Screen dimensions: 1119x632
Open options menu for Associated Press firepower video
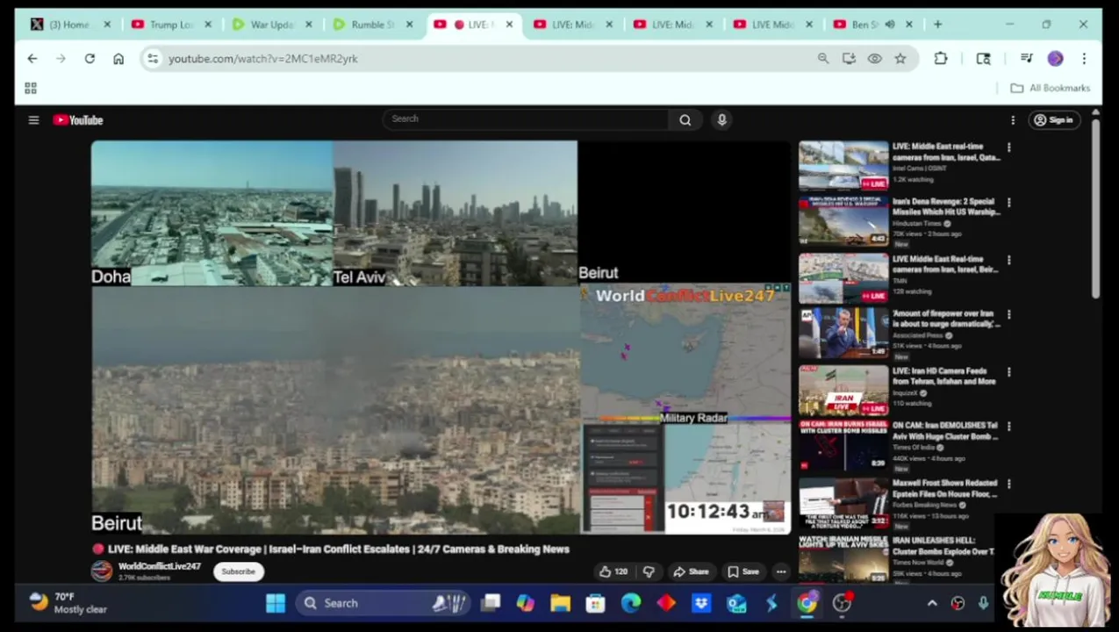[1008, 315]
